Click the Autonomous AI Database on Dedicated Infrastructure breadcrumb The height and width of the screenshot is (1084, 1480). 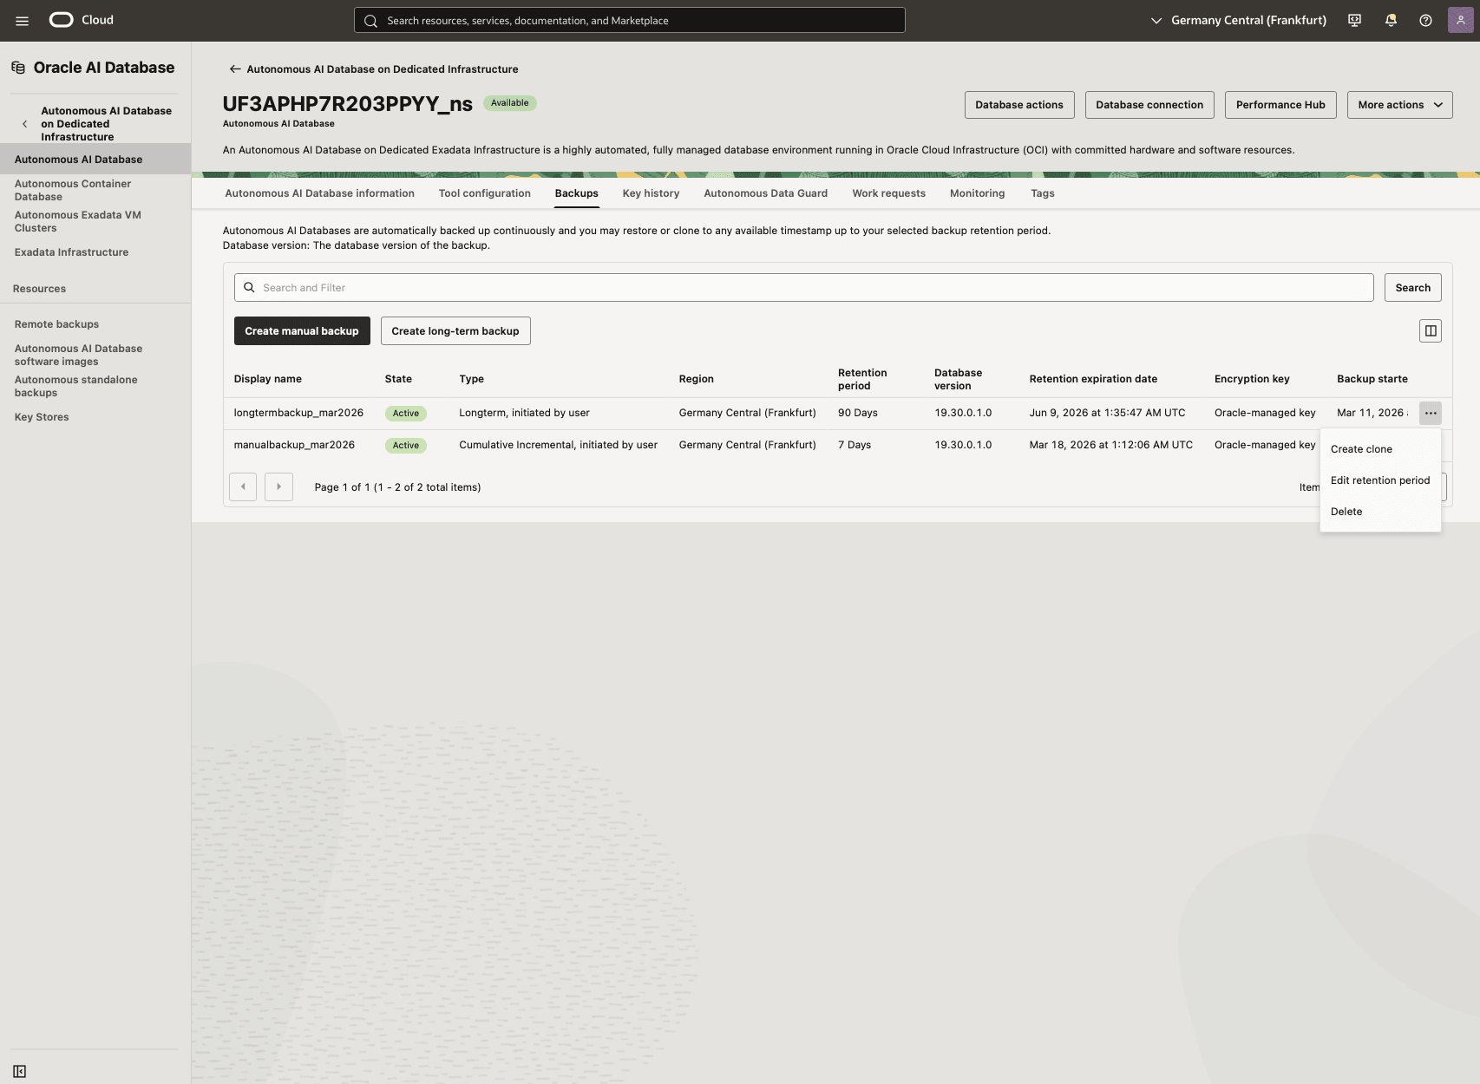[382, 69]
